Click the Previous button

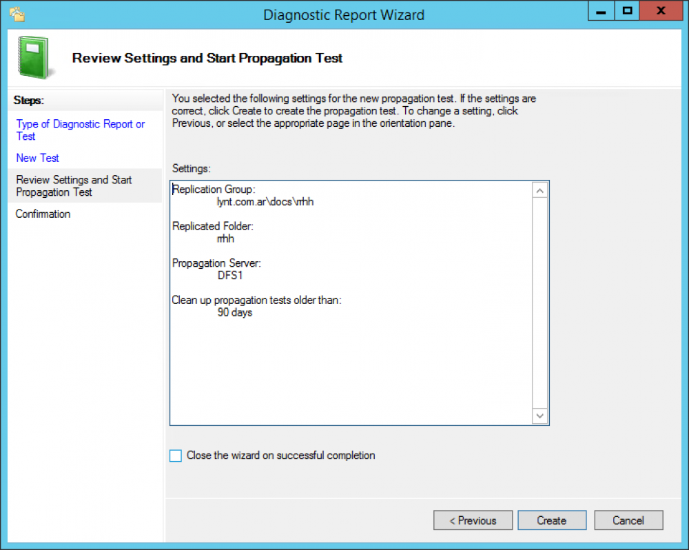(473, 520)
